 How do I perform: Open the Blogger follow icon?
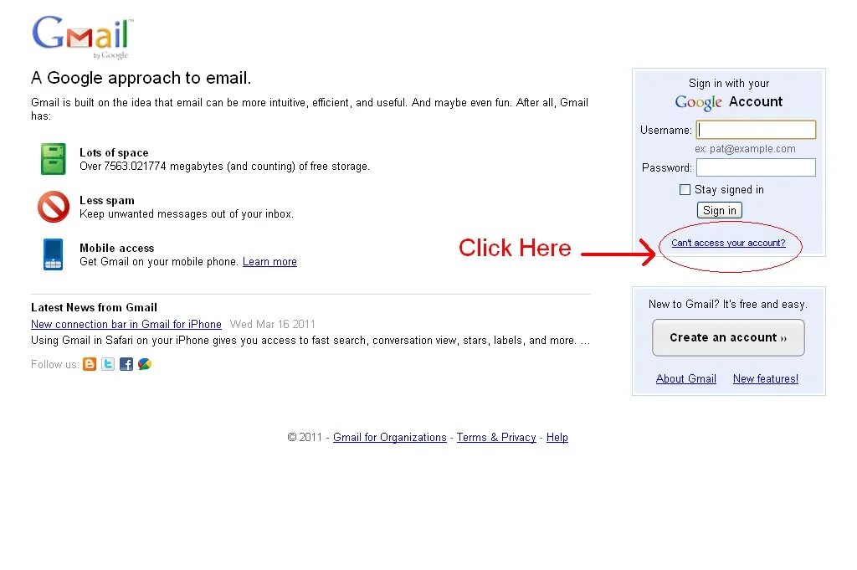(90, 364)
